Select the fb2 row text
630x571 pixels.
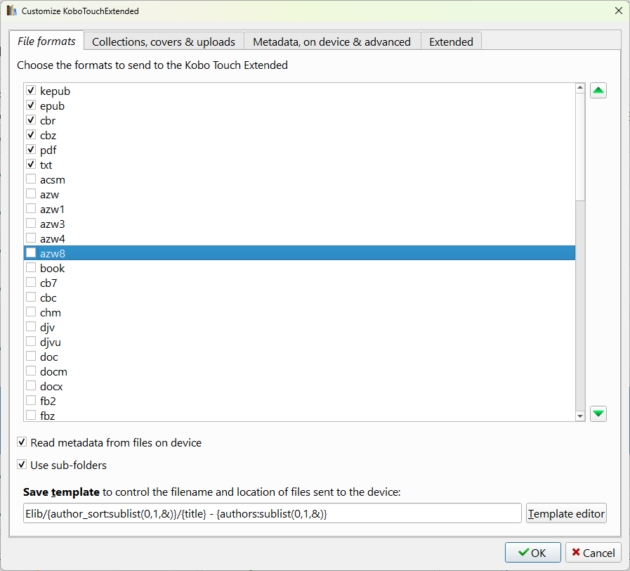point(48,402)
